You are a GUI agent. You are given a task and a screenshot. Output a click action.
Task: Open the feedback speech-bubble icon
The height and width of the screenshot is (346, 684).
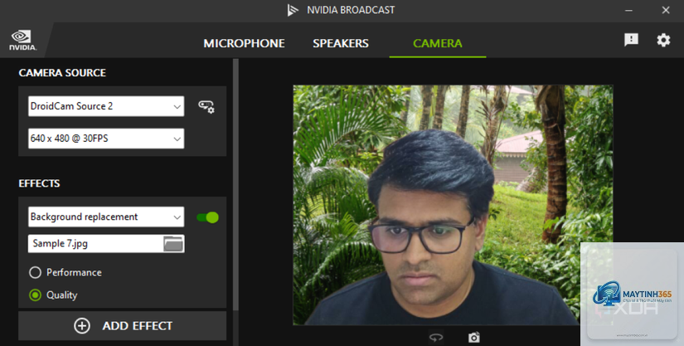pyautogui.click(x=631, y=40)
